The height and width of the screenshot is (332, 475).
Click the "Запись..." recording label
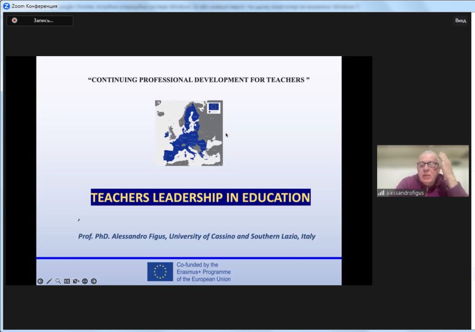point(44,20)
